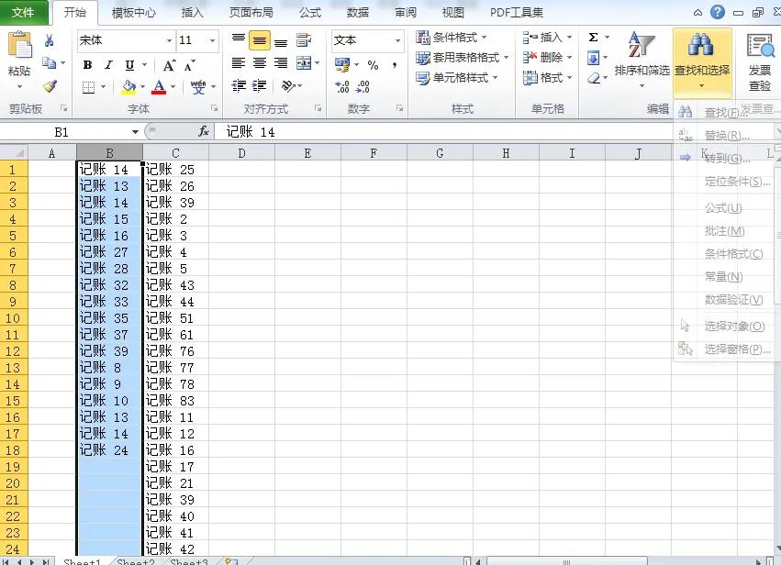
Task: Decrease decimal places icon
Action: pyautogui.click(x=363, y=87)
